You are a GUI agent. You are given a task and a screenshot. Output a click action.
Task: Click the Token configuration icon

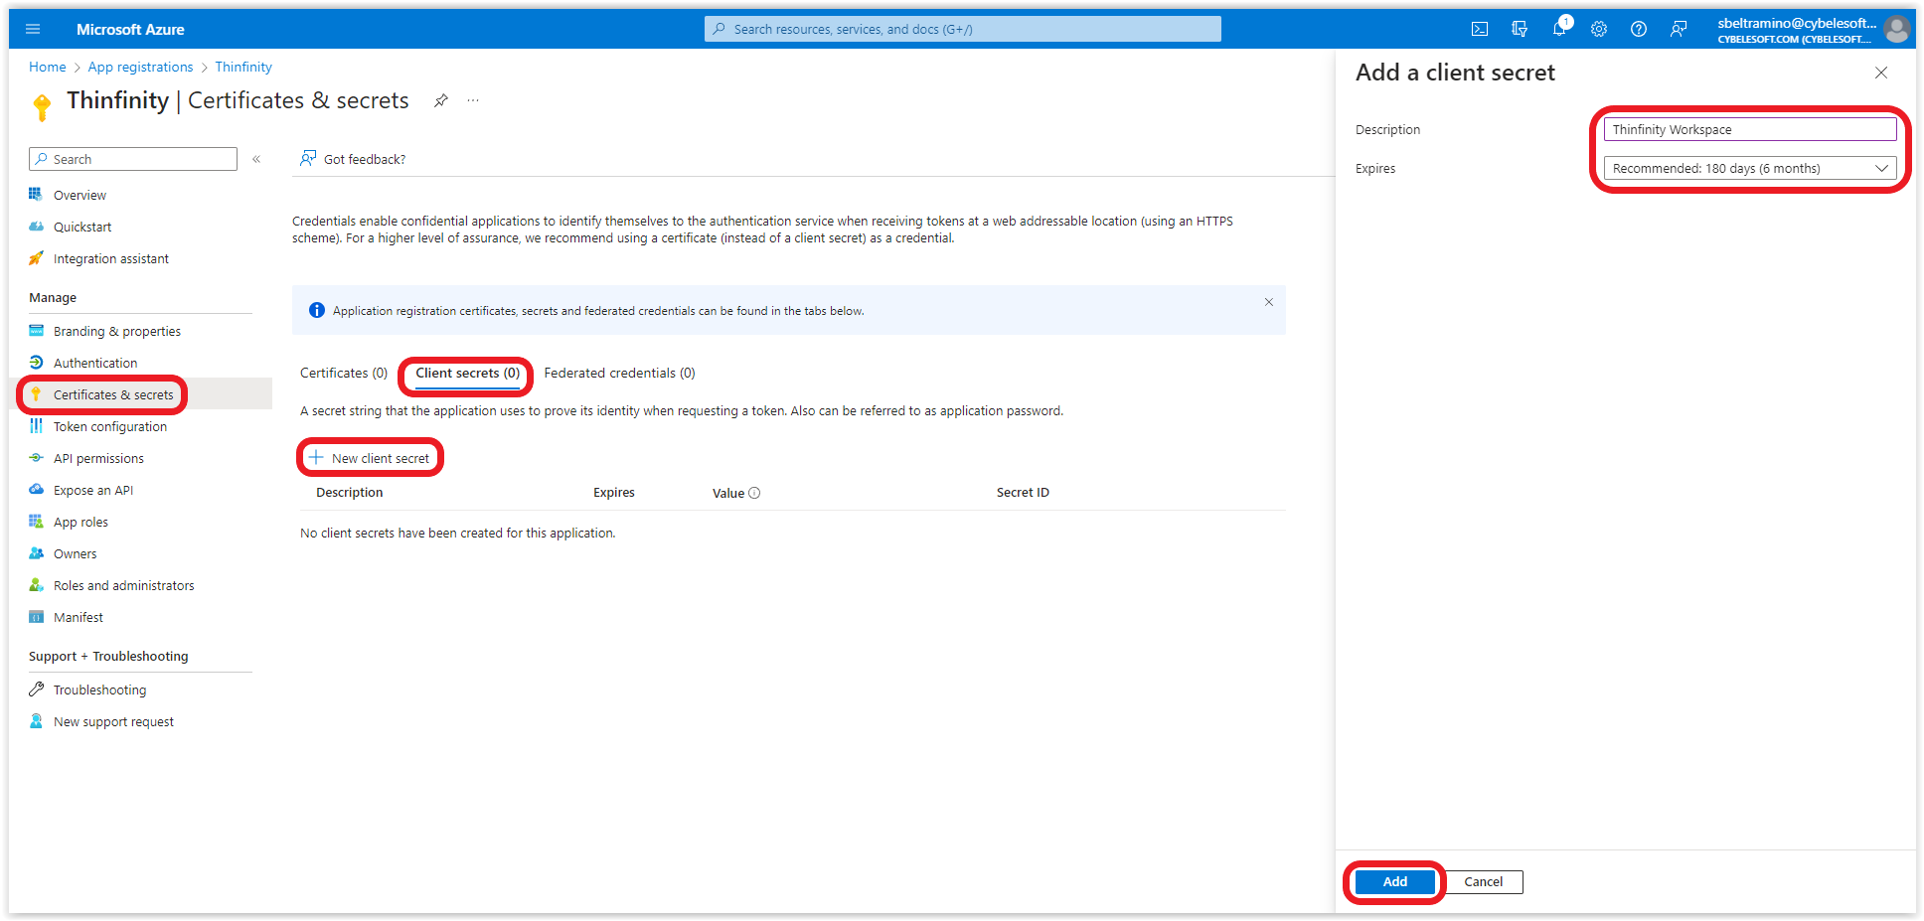[x=36, y=426]
